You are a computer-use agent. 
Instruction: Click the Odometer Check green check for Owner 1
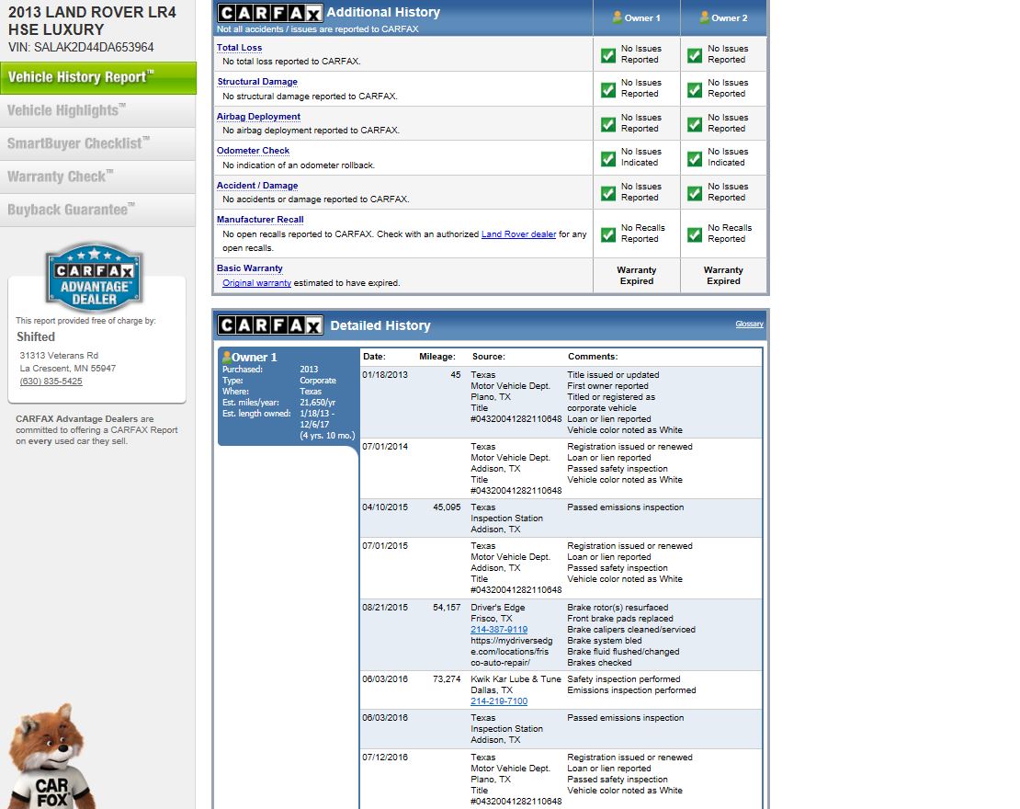click(x=608, y=158)
